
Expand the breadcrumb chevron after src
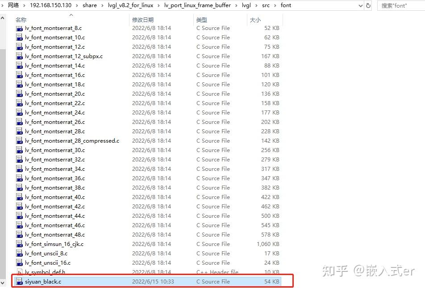pos(275,5)
